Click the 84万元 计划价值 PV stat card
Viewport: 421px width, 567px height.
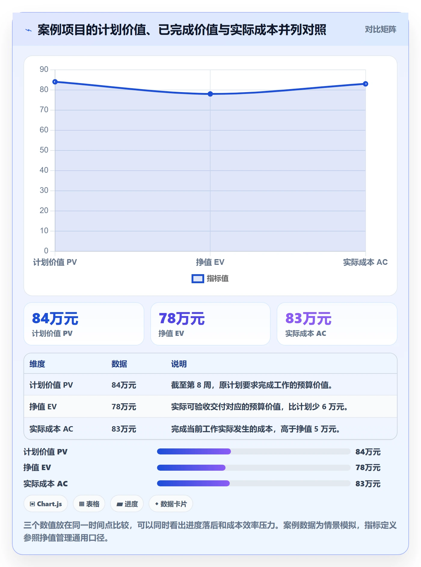[x=84, y=324]
